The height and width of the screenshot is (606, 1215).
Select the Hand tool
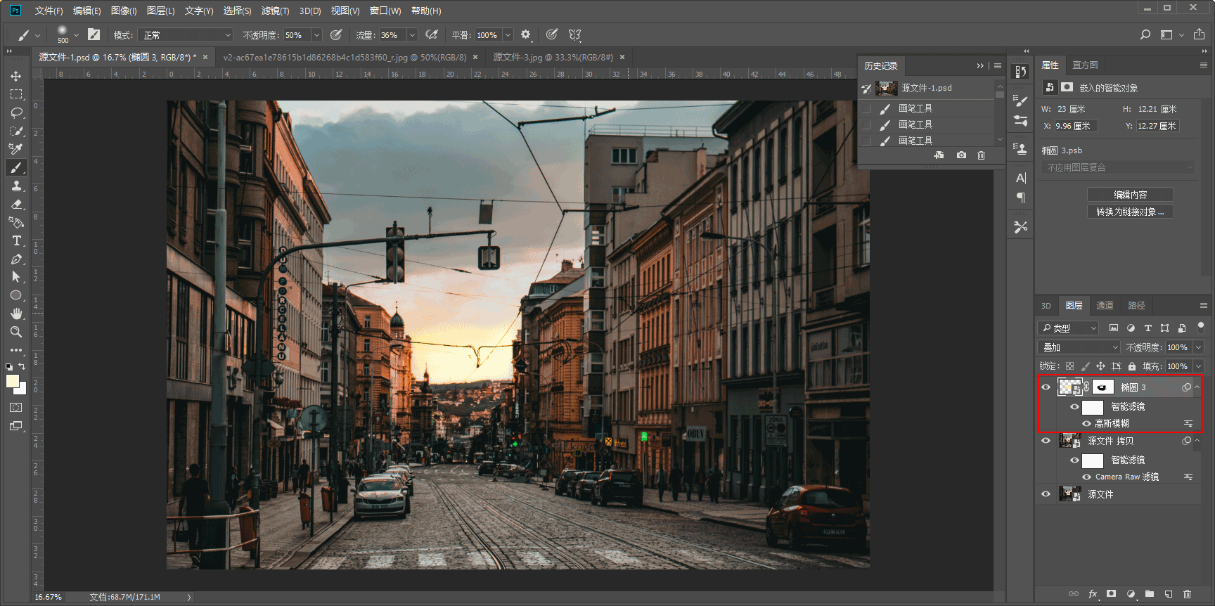[16, 314]
